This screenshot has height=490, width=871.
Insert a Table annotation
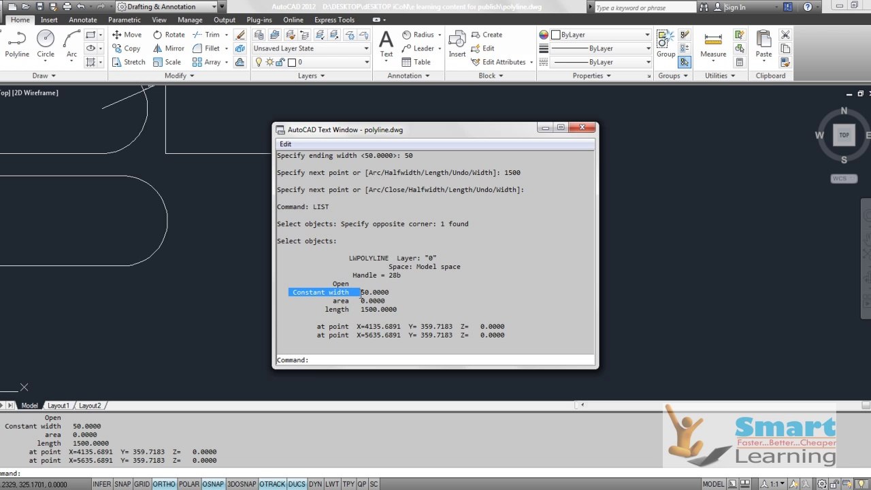click(416, 62)
